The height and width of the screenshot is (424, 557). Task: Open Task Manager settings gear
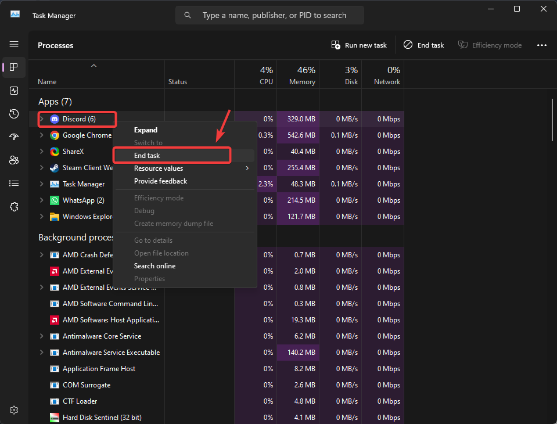(x=14, y=410)
